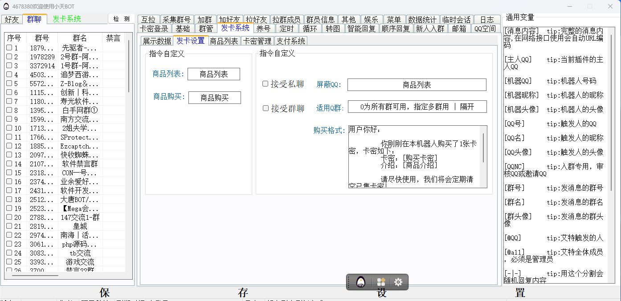
Task: Click the 商品购买 command input field
Action: click(x=214, y=98)
